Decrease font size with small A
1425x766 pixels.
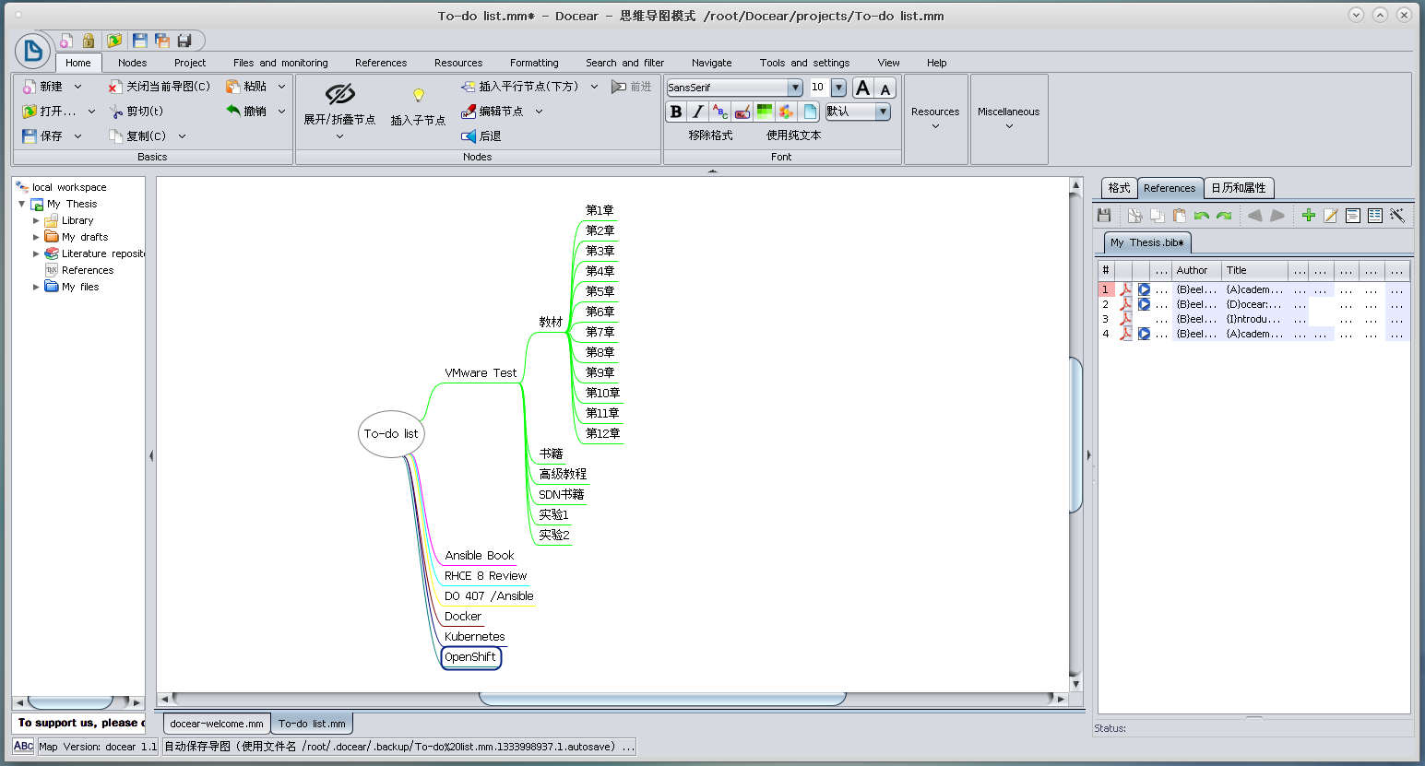[x=885, y=88]
